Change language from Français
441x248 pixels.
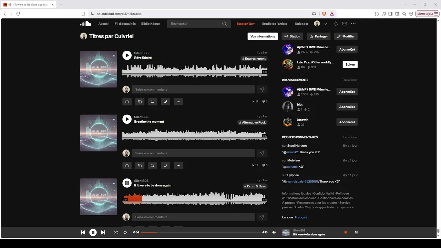click(301, 217)
